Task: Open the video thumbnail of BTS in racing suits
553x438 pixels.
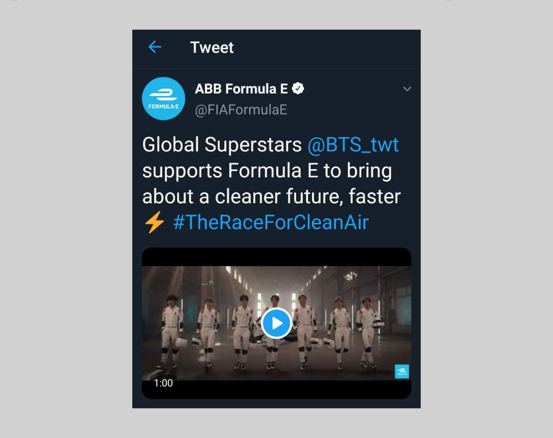Action: click(276, 323)
